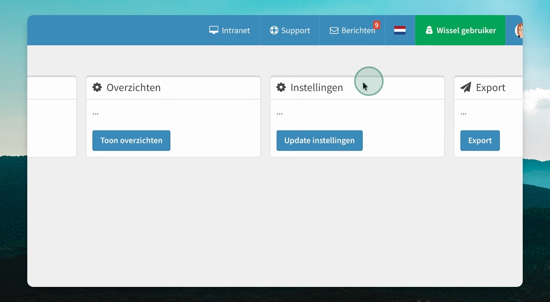Image resolution: width=550 pixels, height=302 pixels.
Task: Click the Overzichten panel heading
Action: pos(134,87)
